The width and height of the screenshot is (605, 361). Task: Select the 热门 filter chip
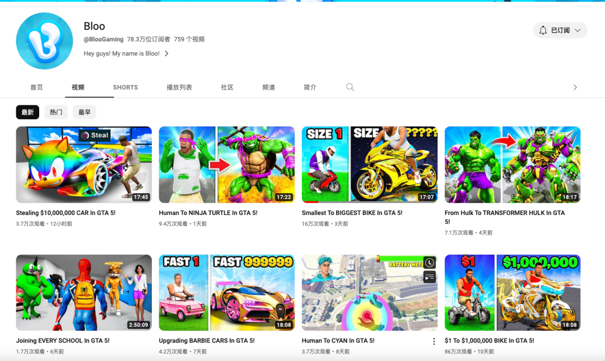click(55, 112)
